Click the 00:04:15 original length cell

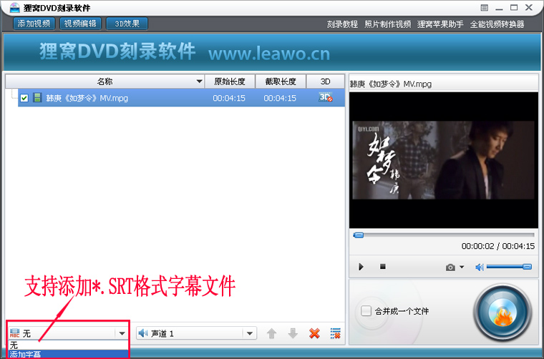click(229, 98)
